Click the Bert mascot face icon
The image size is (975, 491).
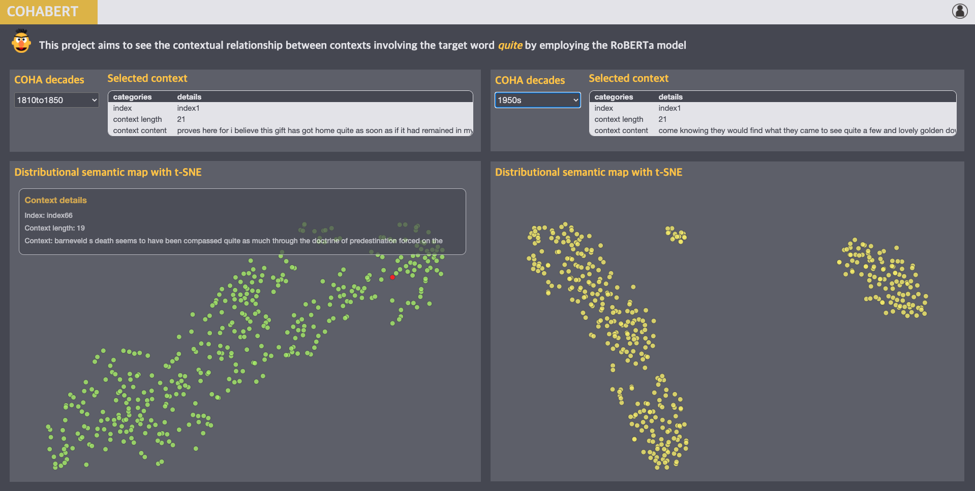coord(21,42)
